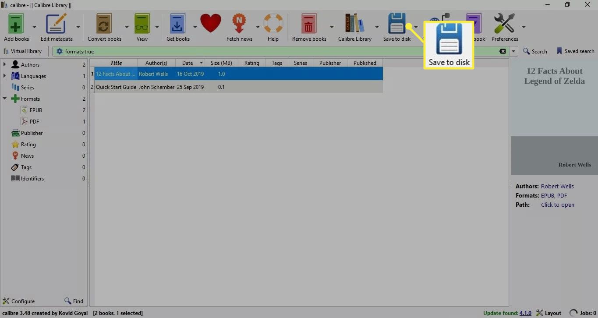Open Calibre Library dropdown arrow
The width and height of the screenshot is (598, 318).
tap(377, 27)
